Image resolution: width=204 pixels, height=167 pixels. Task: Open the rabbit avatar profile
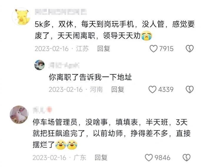pos(19,114)
